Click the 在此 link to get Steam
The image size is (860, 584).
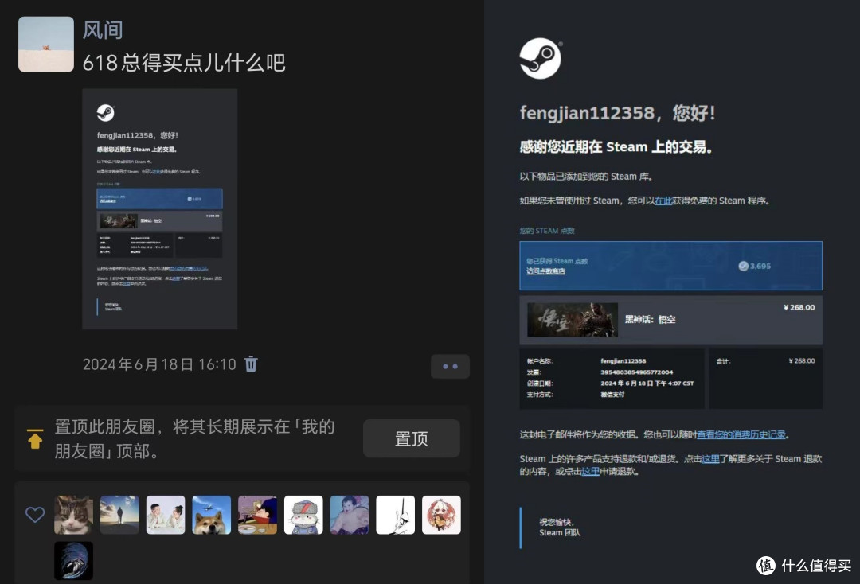[x=663, y=201]
